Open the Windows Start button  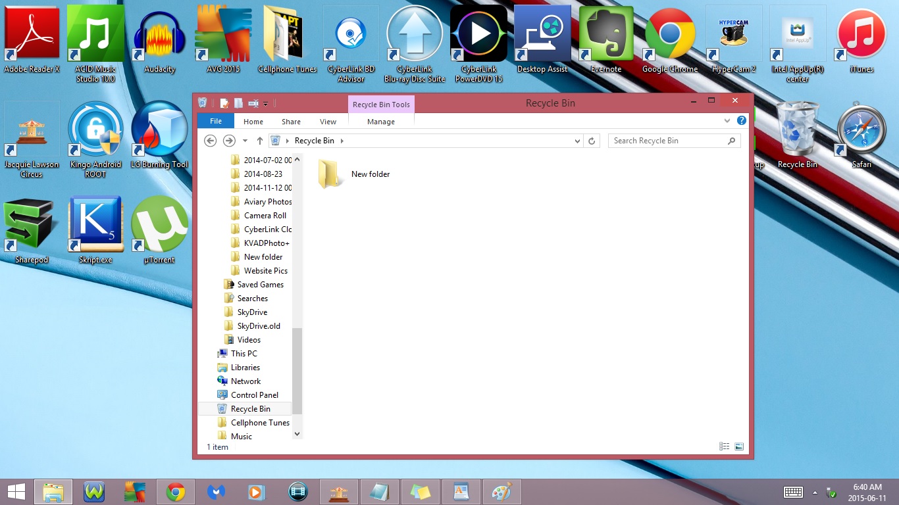tap(16, 492)
